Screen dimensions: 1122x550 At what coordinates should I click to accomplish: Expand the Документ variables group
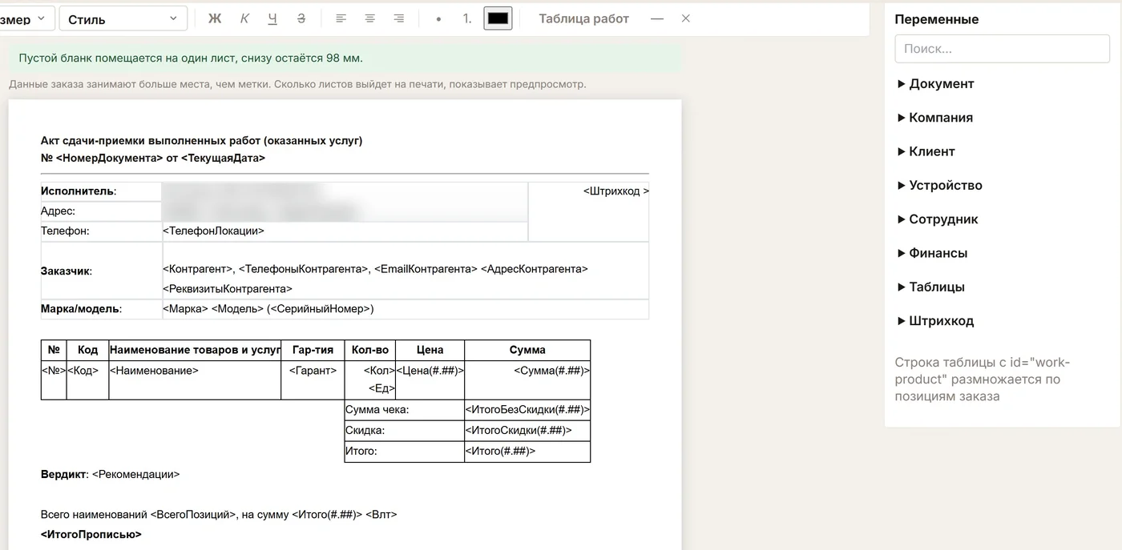pyautogui.click(x=936, y=84)
